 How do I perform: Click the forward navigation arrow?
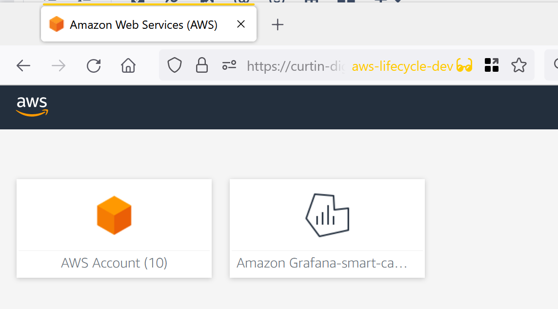(x=58, y=65)
